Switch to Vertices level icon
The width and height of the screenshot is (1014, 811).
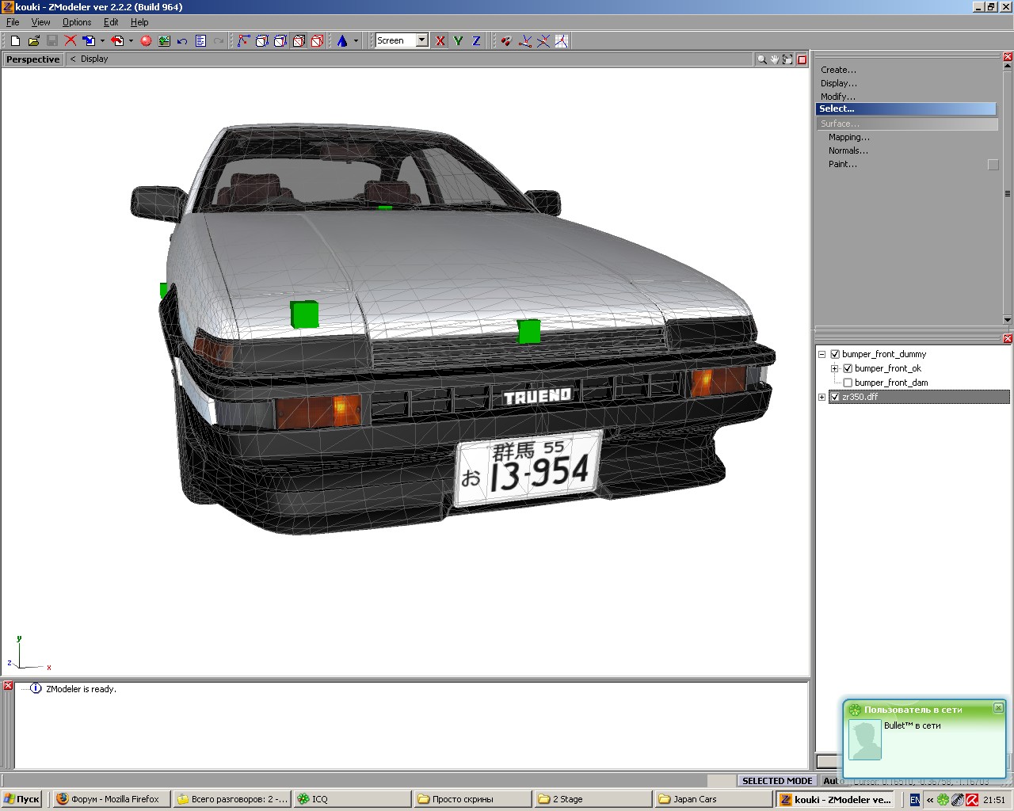point(244,40)
